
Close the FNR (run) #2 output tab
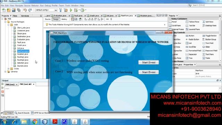(34, 84)
